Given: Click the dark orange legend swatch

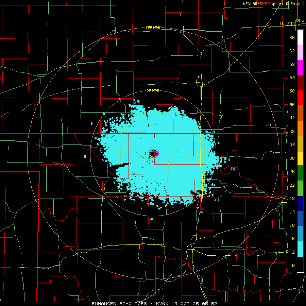Looking at the screenshot, I should (300, 113).
